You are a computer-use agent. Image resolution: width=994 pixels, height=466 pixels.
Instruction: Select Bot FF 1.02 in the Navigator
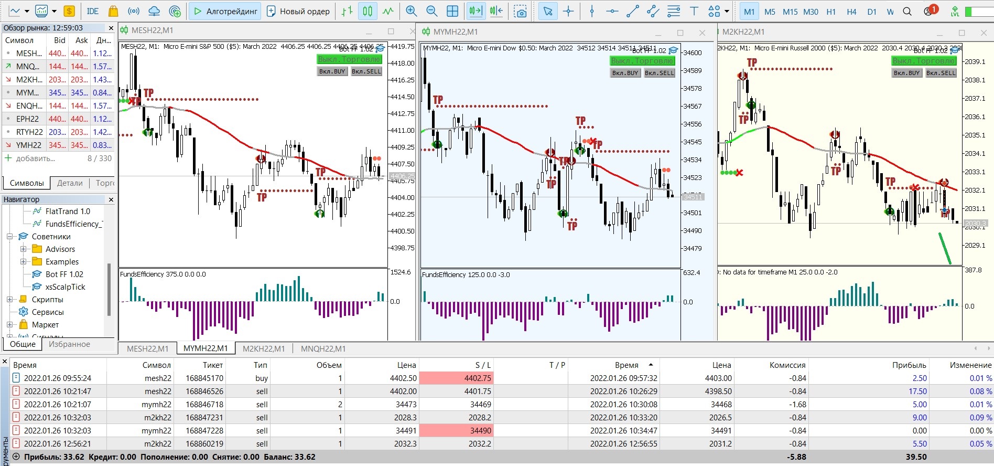pos(64,274)
